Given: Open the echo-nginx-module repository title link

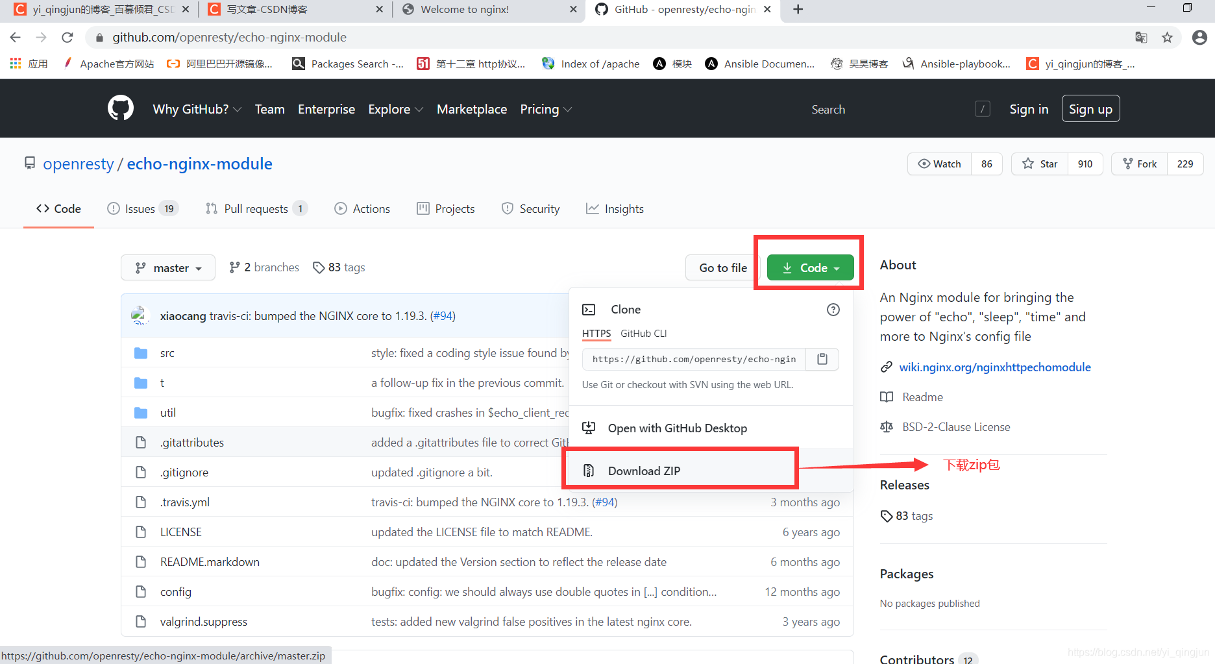Looking at the screenshot, I should tap(199, 164).
